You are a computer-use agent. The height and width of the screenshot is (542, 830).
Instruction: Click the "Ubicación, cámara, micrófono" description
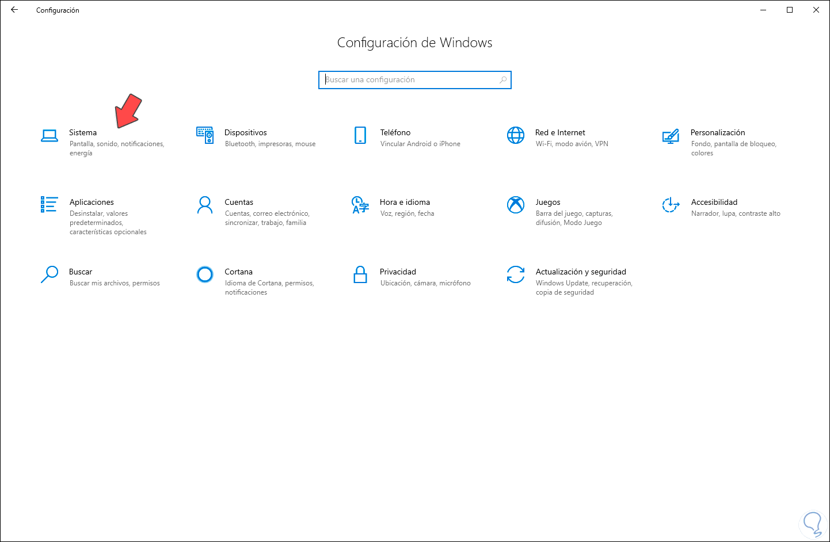(425, 283)
